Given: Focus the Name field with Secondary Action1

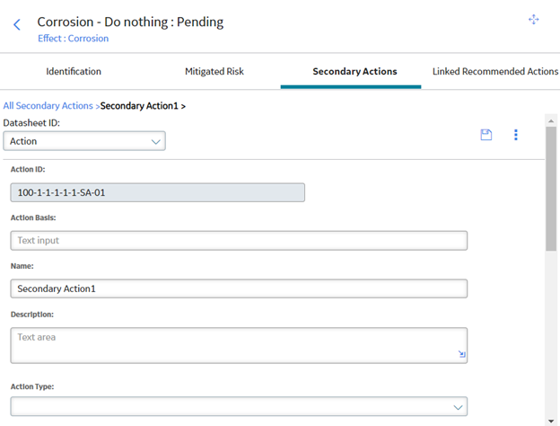Looking at the screenshot, I should (x=239, y=288).
